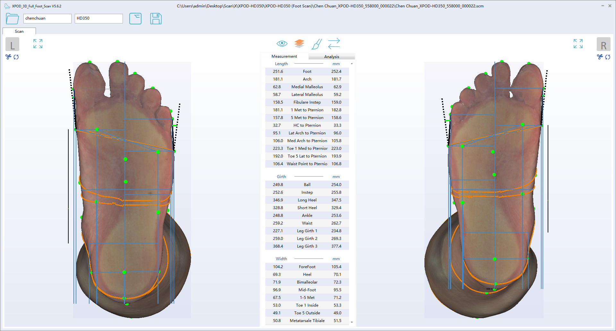The height and width of the screenshot is (331, 616).
Task: Click the HD350 model input field
Action: click(98, 18)
